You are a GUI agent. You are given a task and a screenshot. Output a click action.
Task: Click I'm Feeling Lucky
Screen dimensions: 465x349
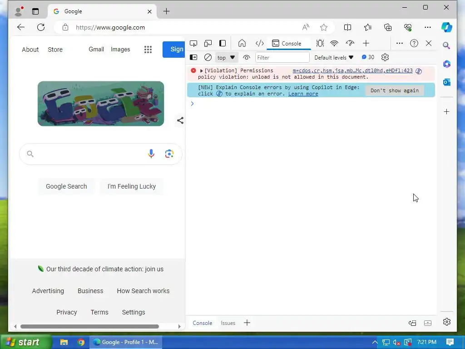[131, 186]
